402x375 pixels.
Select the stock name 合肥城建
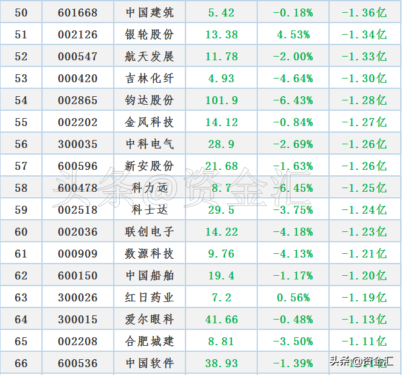[x=150, y=342]
